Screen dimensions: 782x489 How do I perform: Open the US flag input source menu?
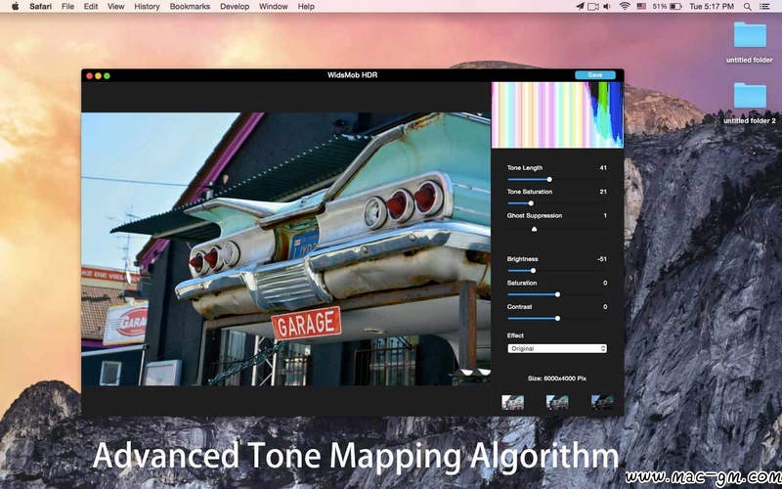click(641, 7)
